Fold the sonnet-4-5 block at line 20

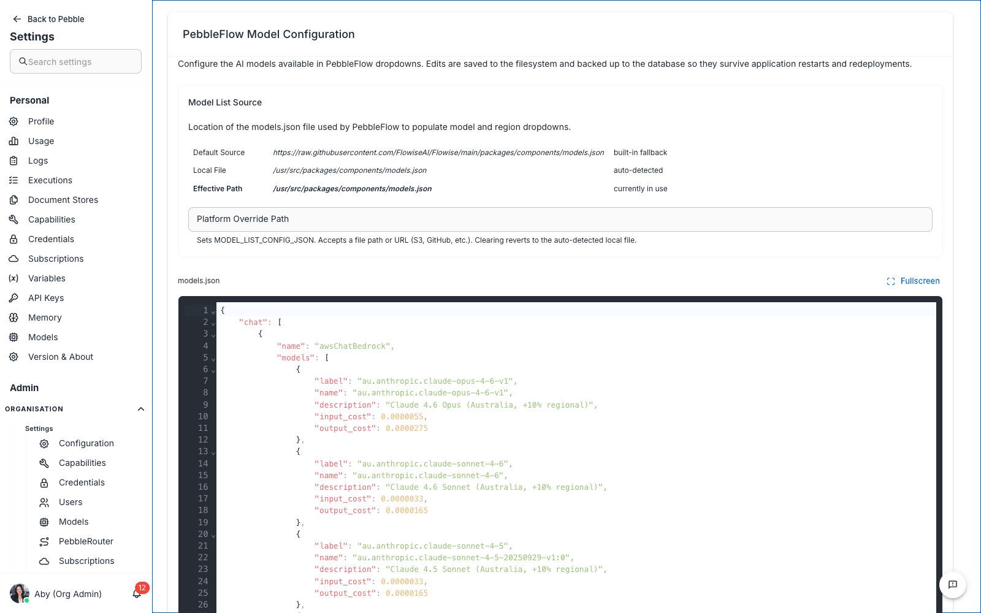[213, 535]
